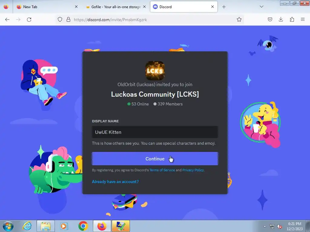The width and height of the screenshot is (310, 232).
Task: Click the LCKS server avatar
Action: [x=155, y=71]
